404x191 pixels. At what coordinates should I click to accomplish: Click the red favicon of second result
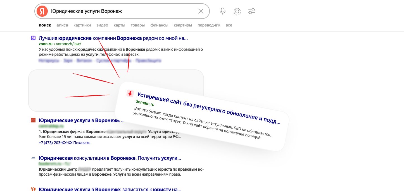[33, 120]
